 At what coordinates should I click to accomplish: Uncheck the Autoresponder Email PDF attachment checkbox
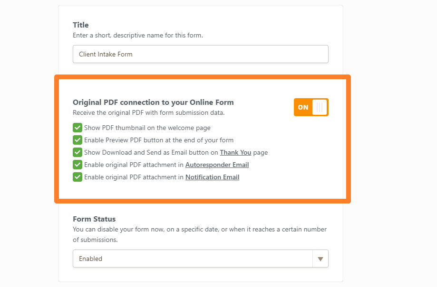tap(78, 165)
